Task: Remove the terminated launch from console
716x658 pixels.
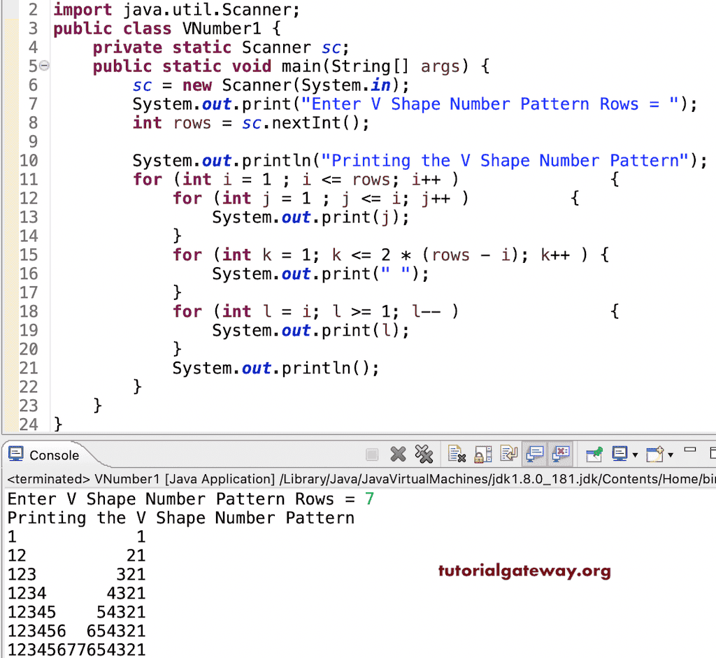Action: 397,453
